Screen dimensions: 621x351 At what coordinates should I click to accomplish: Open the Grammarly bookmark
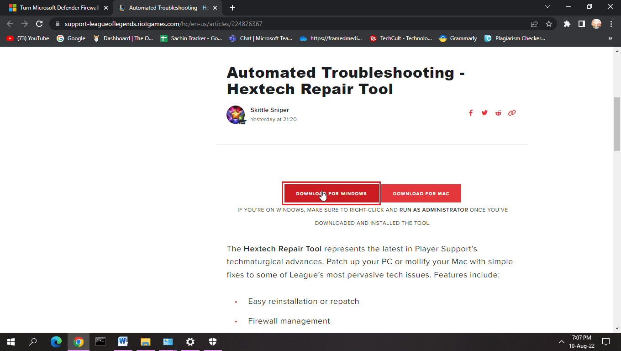458,38
